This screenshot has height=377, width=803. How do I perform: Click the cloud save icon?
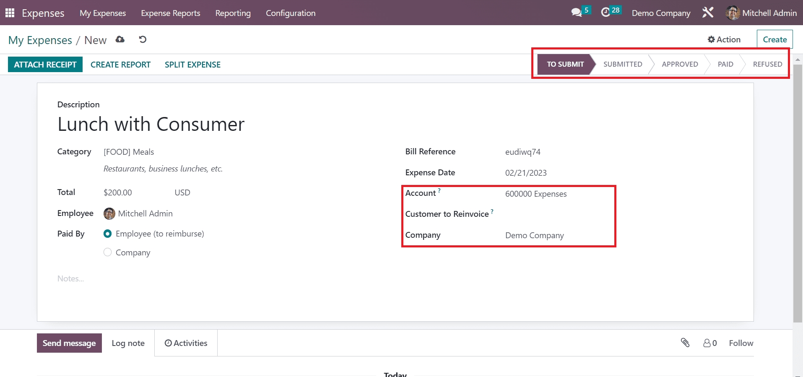click(x=120, y=39)
